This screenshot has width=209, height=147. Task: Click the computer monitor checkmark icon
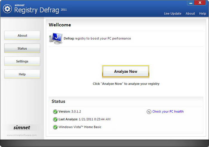[56, 38]
